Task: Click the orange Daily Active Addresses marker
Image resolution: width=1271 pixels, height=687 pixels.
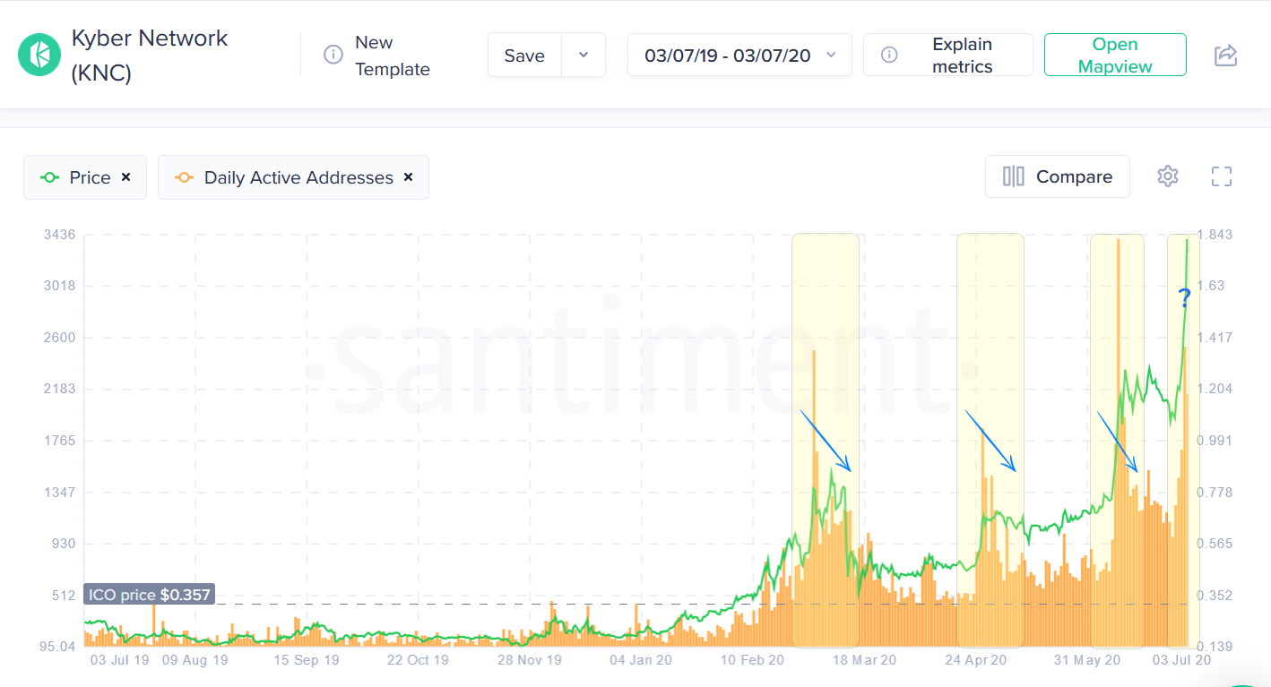Action: tap(185, 177)
